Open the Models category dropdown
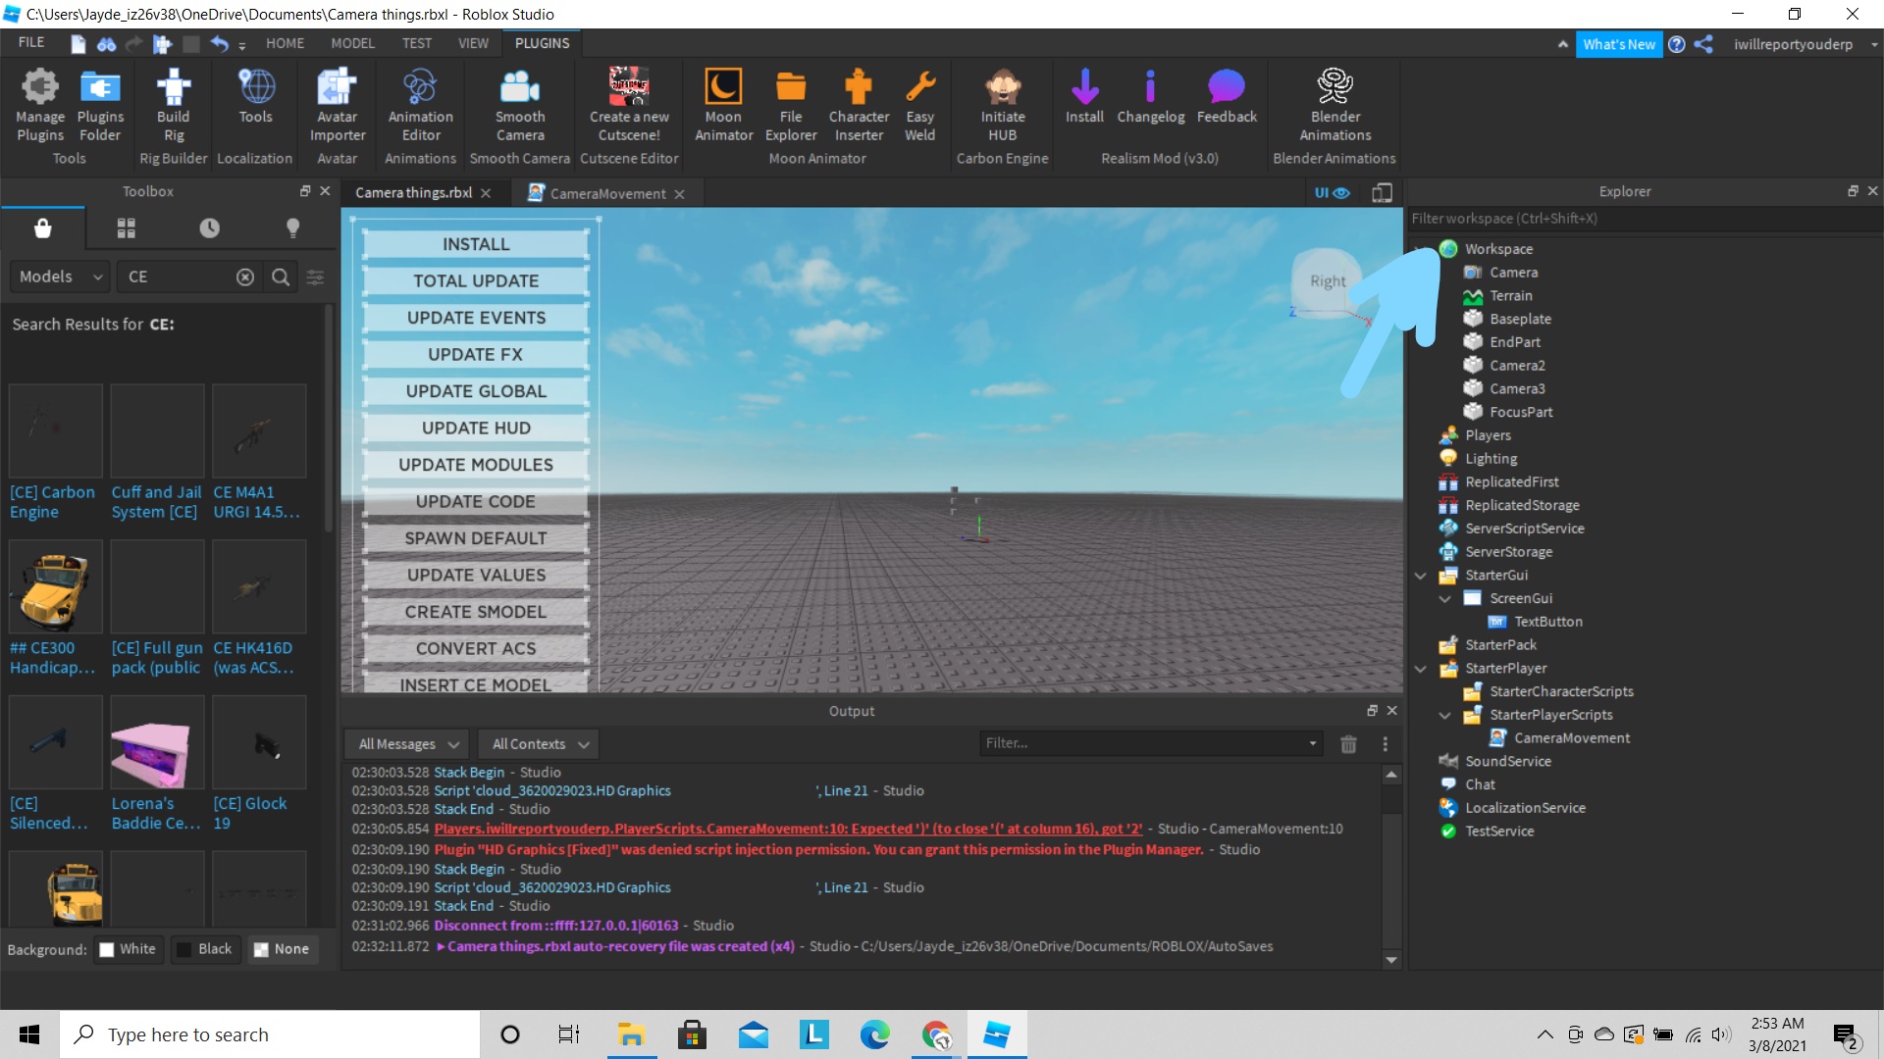 click(x=60, y=277)
